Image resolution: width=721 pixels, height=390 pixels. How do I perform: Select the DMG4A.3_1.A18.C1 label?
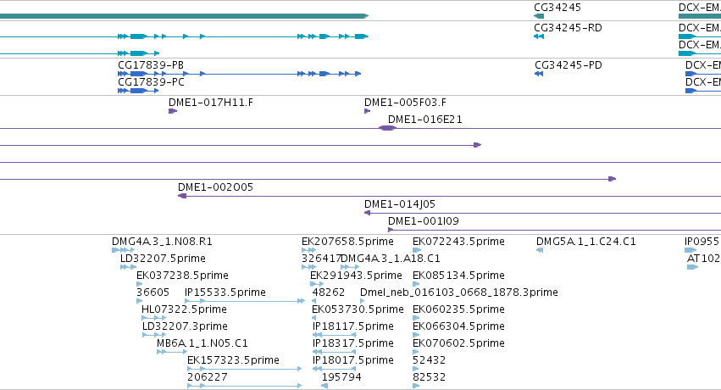(x=391, y=259)
